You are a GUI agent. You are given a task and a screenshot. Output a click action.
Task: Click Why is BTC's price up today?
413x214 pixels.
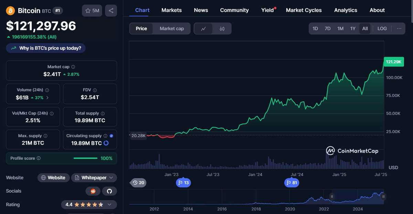coord(46,48)
